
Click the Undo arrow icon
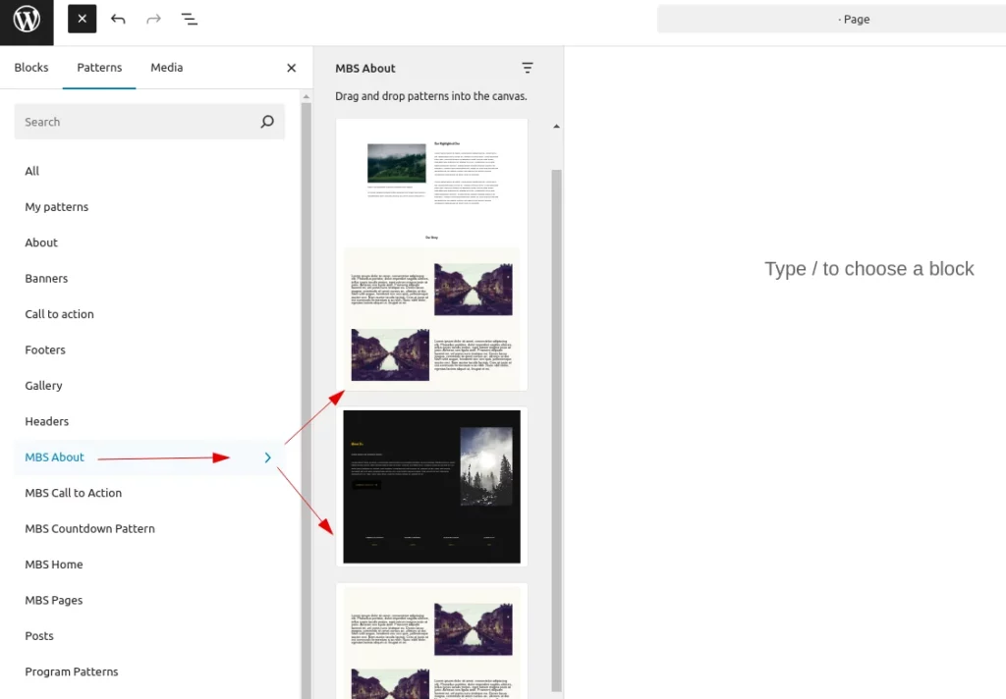(x=118, y=19)
